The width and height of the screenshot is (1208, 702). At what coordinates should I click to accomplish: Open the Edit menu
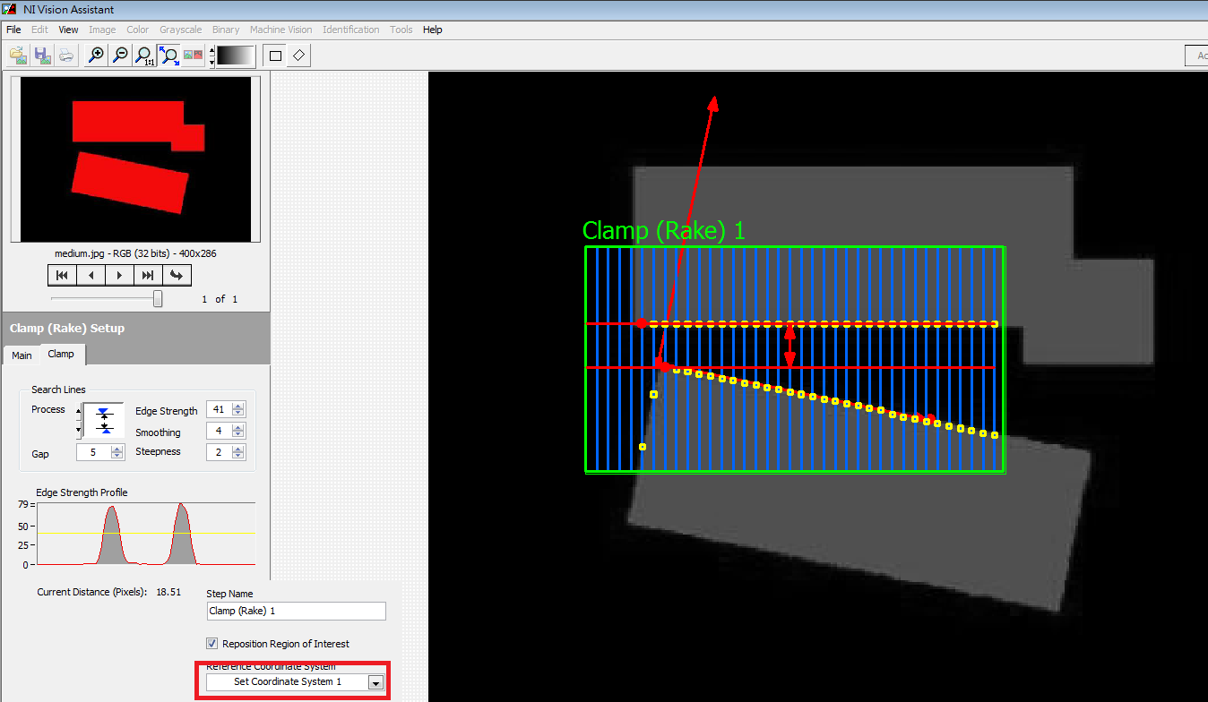click(39, 30)
